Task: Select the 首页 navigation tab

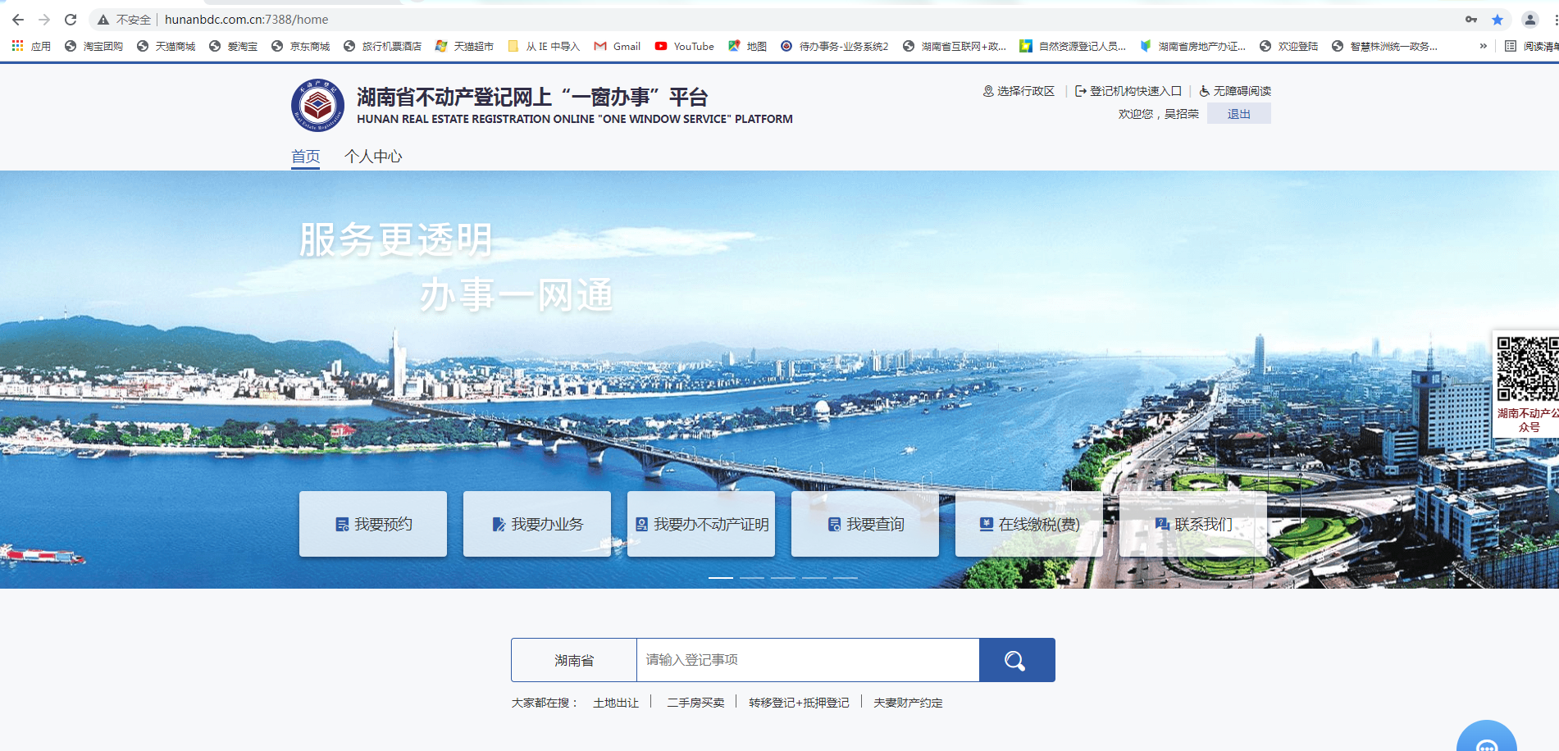Action: pyautogui.click(x=306, y=157)
